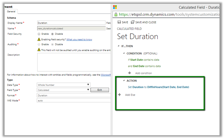Collapse the IF...THEN section
224x139 pixels.
(119, 46)
